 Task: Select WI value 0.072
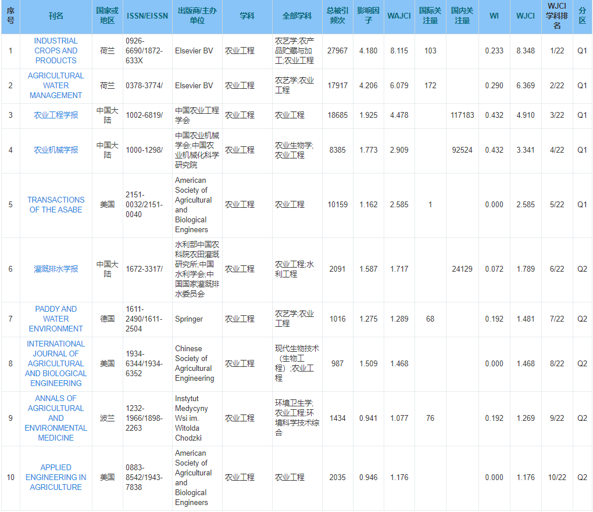pos(494,269)
